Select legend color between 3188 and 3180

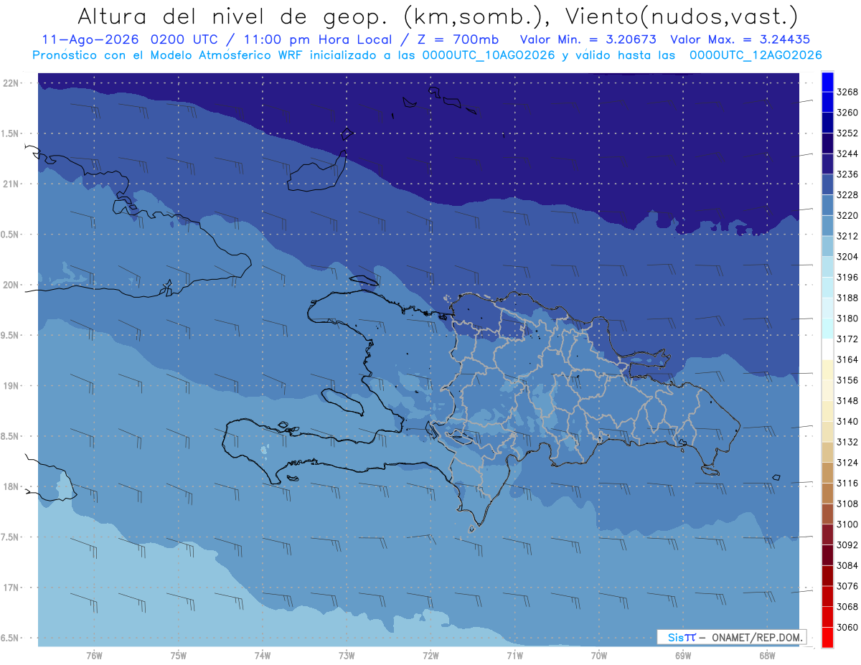(x=827, y=308)
